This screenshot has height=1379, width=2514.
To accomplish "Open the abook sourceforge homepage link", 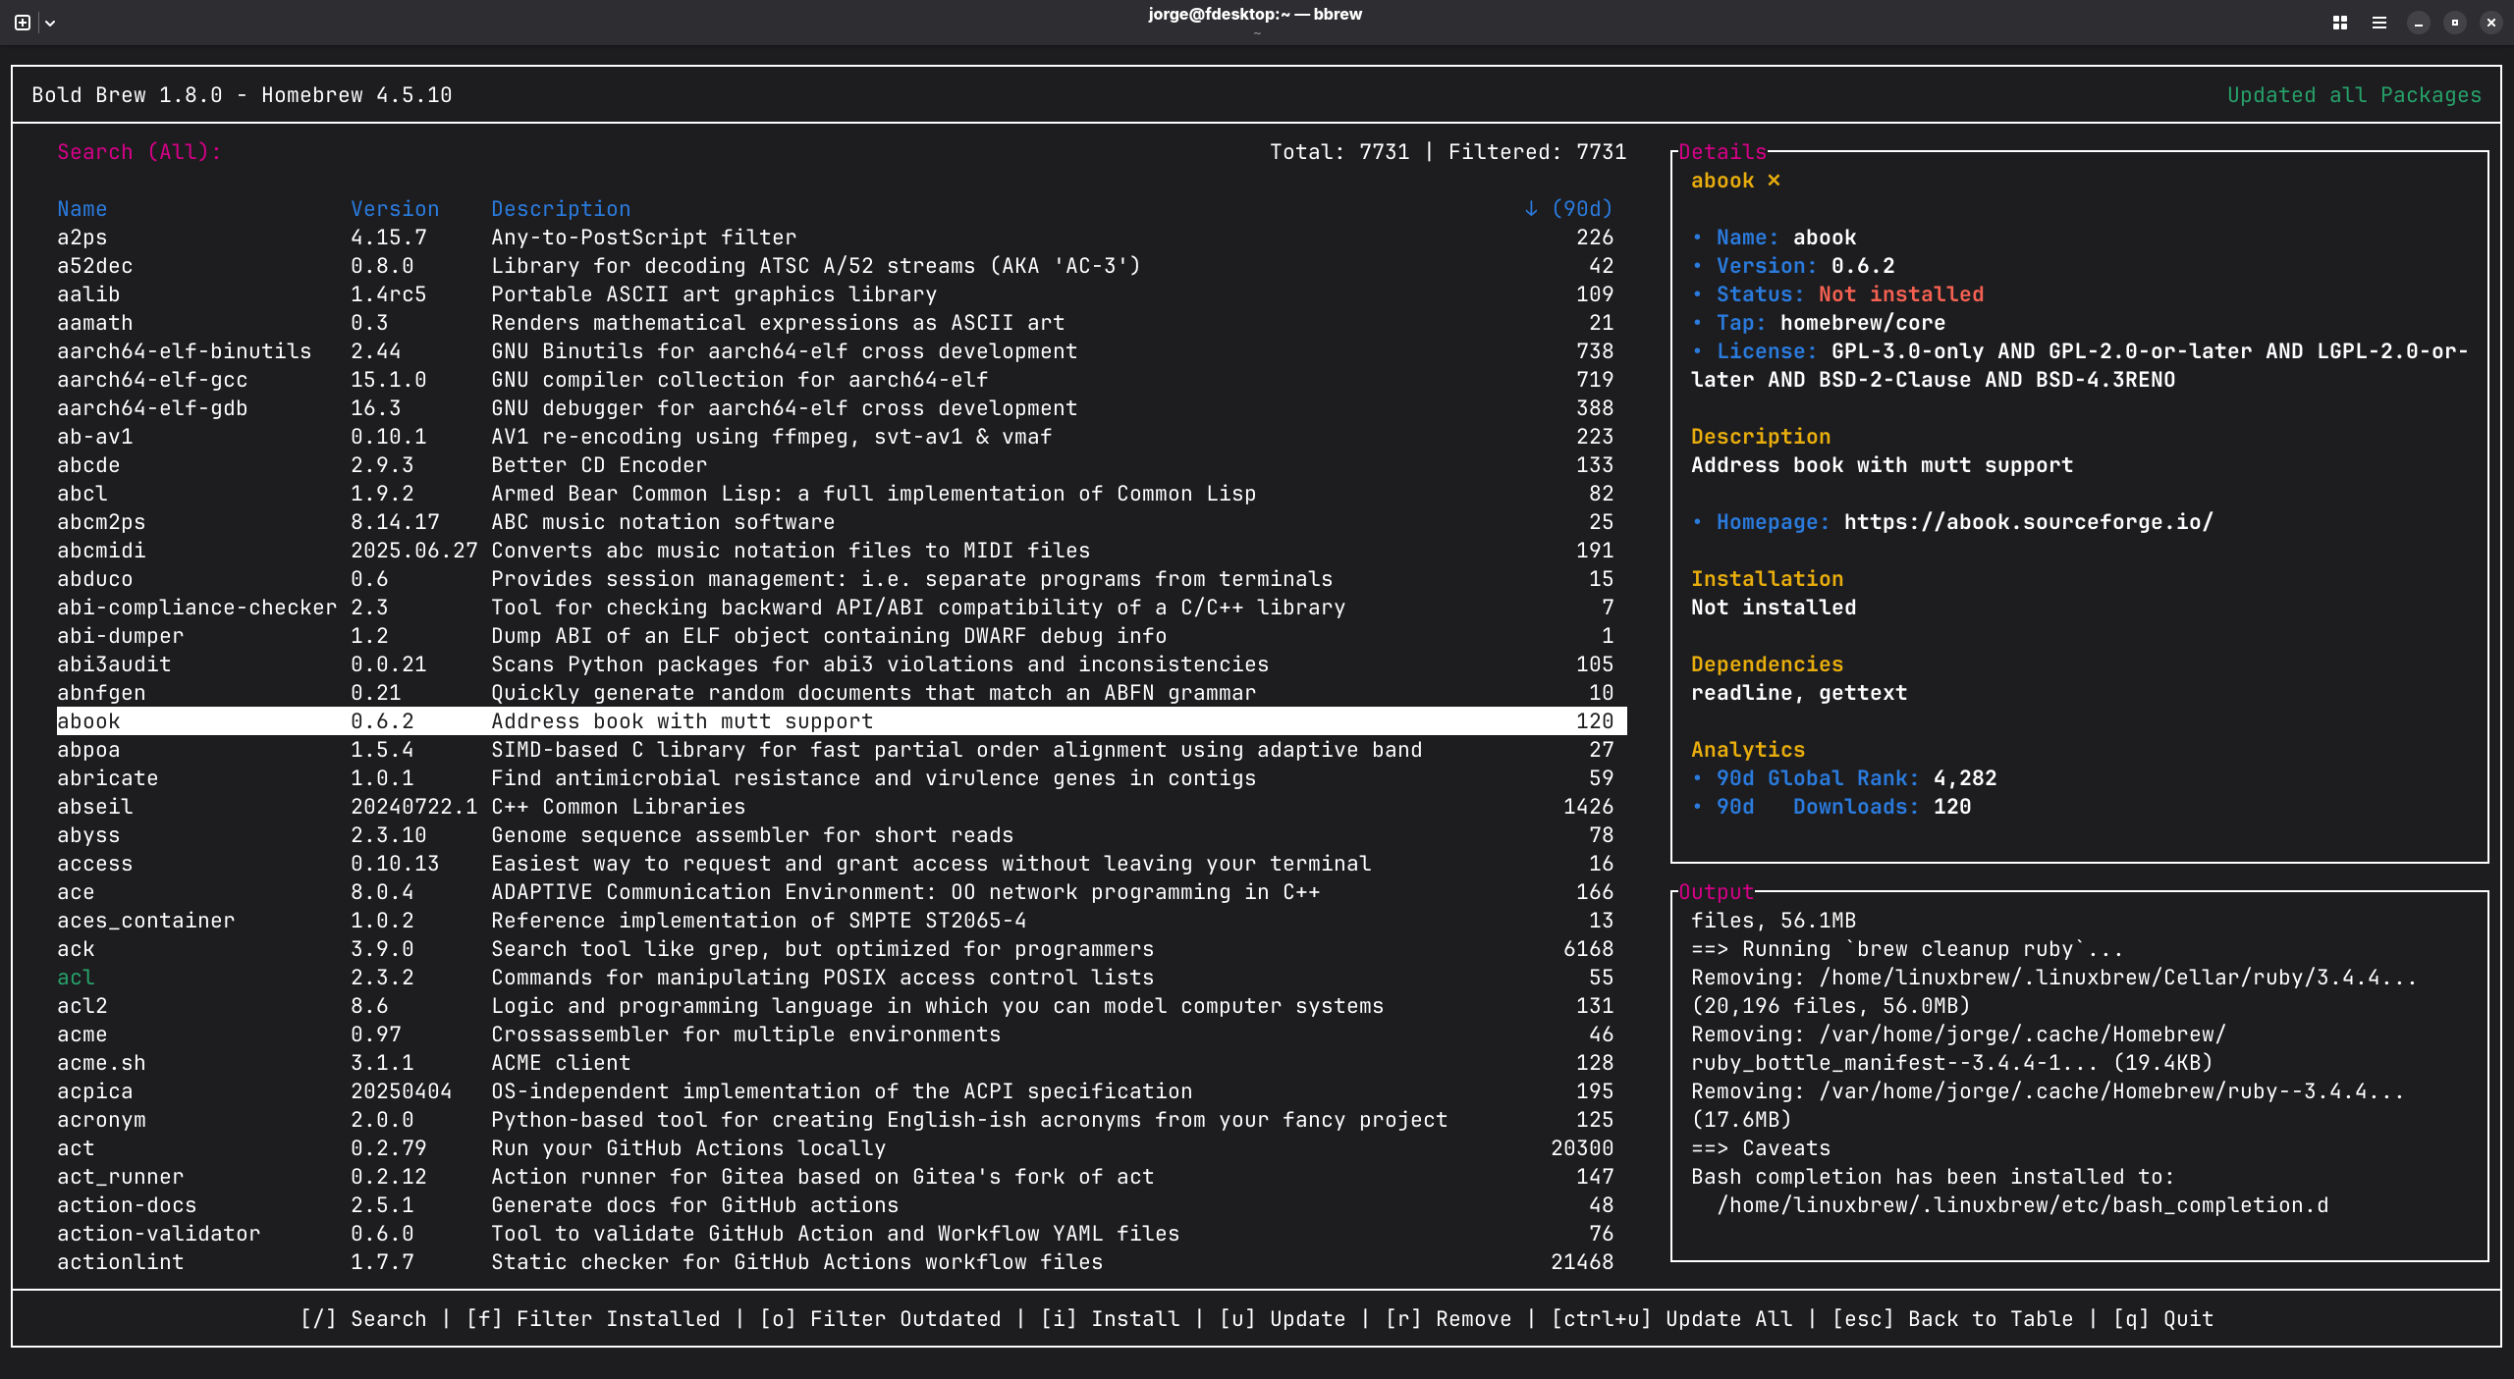I will [2028, 521].
